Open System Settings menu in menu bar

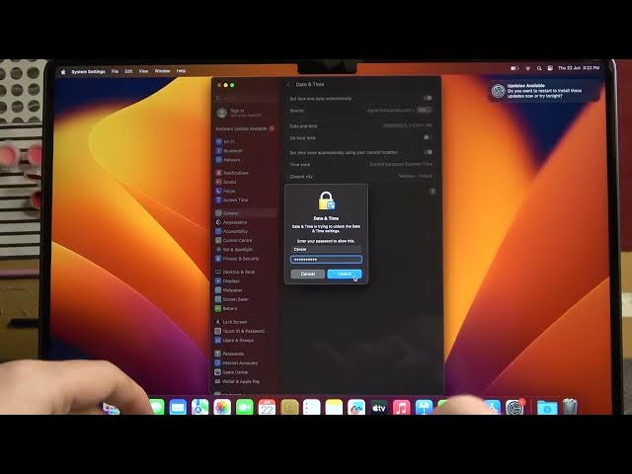[88, 71]
